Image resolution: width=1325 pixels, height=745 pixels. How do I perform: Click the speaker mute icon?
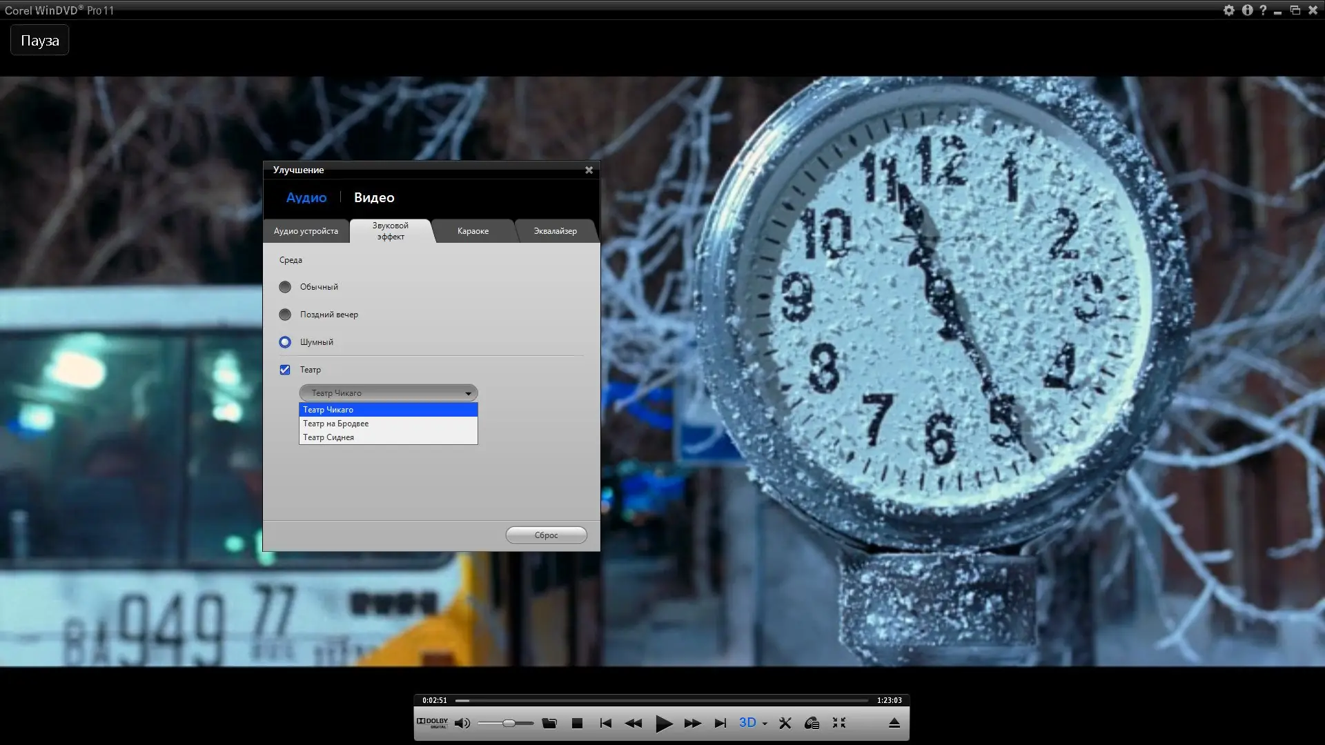462,723
